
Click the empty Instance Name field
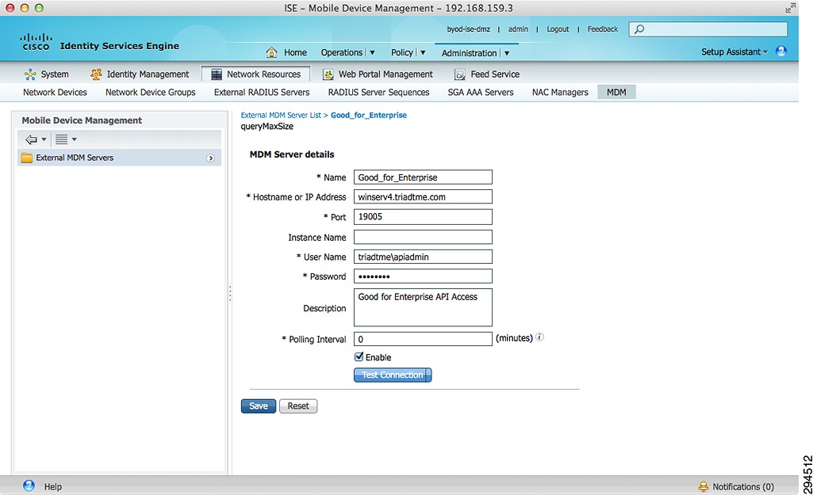[x=423, y=237]
